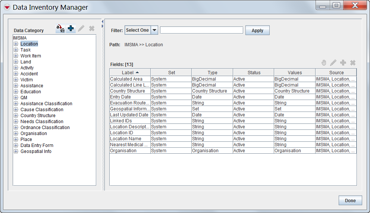370x213 pixels.
Task: Click the pencil icon beside Data Category
Action: coord(81,29)
